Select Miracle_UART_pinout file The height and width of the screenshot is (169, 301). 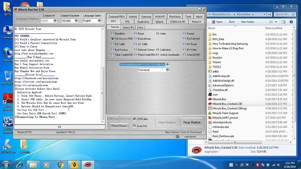[x=225, y=118]
